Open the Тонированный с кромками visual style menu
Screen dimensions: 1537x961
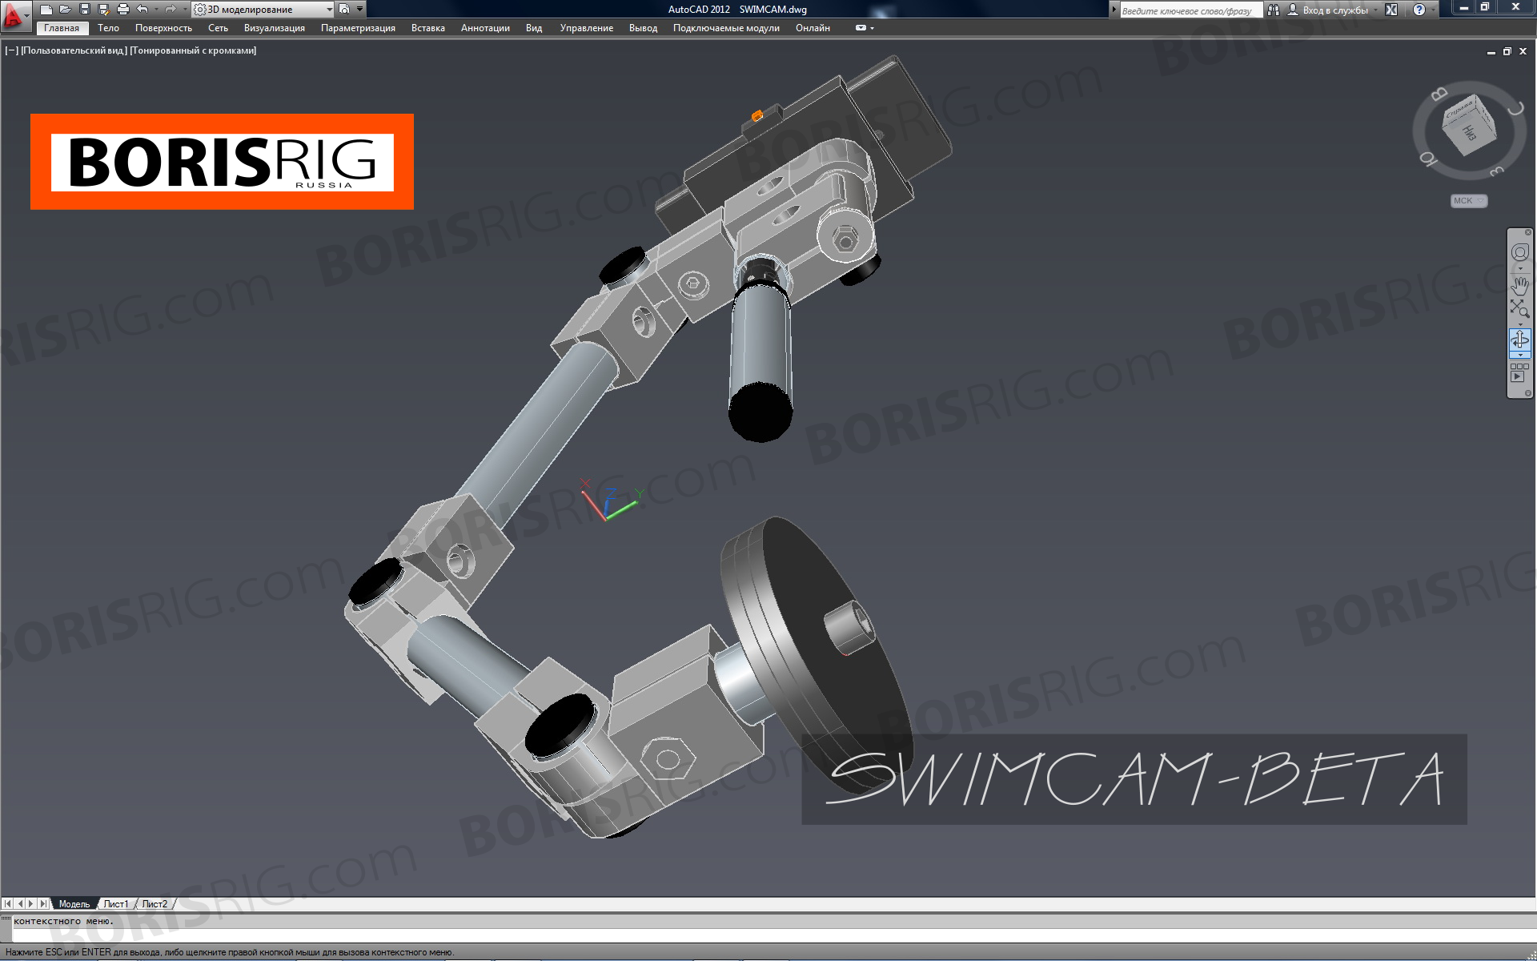193,50
